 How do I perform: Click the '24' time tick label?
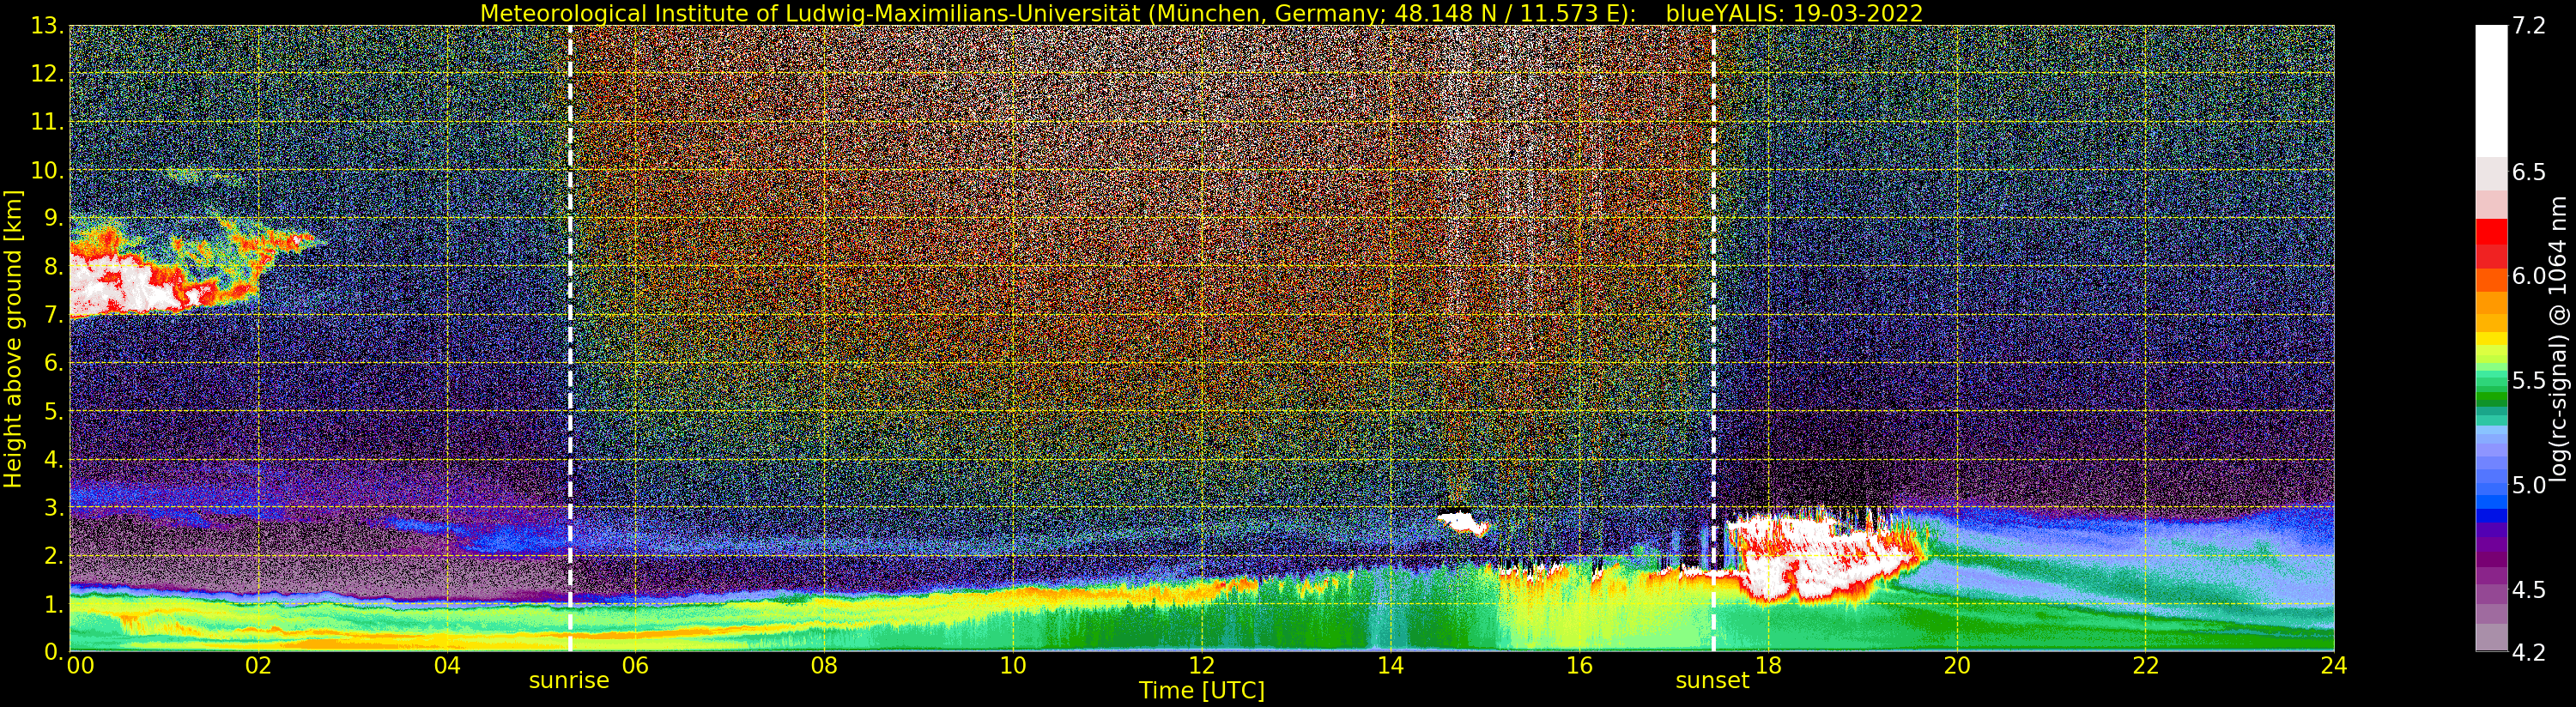(2334, 666)
